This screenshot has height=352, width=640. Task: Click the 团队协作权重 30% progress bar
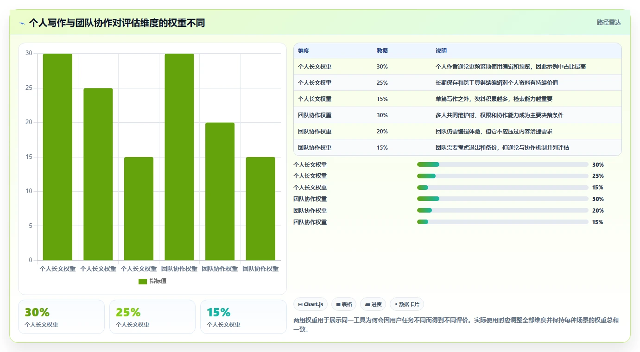(503, 199)
